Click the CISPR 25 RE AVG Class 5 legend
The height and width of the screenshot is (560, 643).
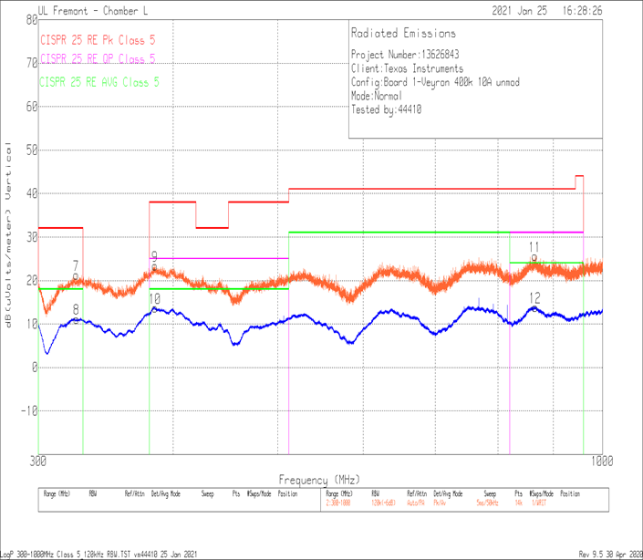point(100,82)
